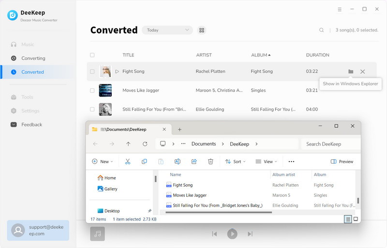Click the Cut scissors icon
Screen dimensions: 387x248
tap(128, 162)
